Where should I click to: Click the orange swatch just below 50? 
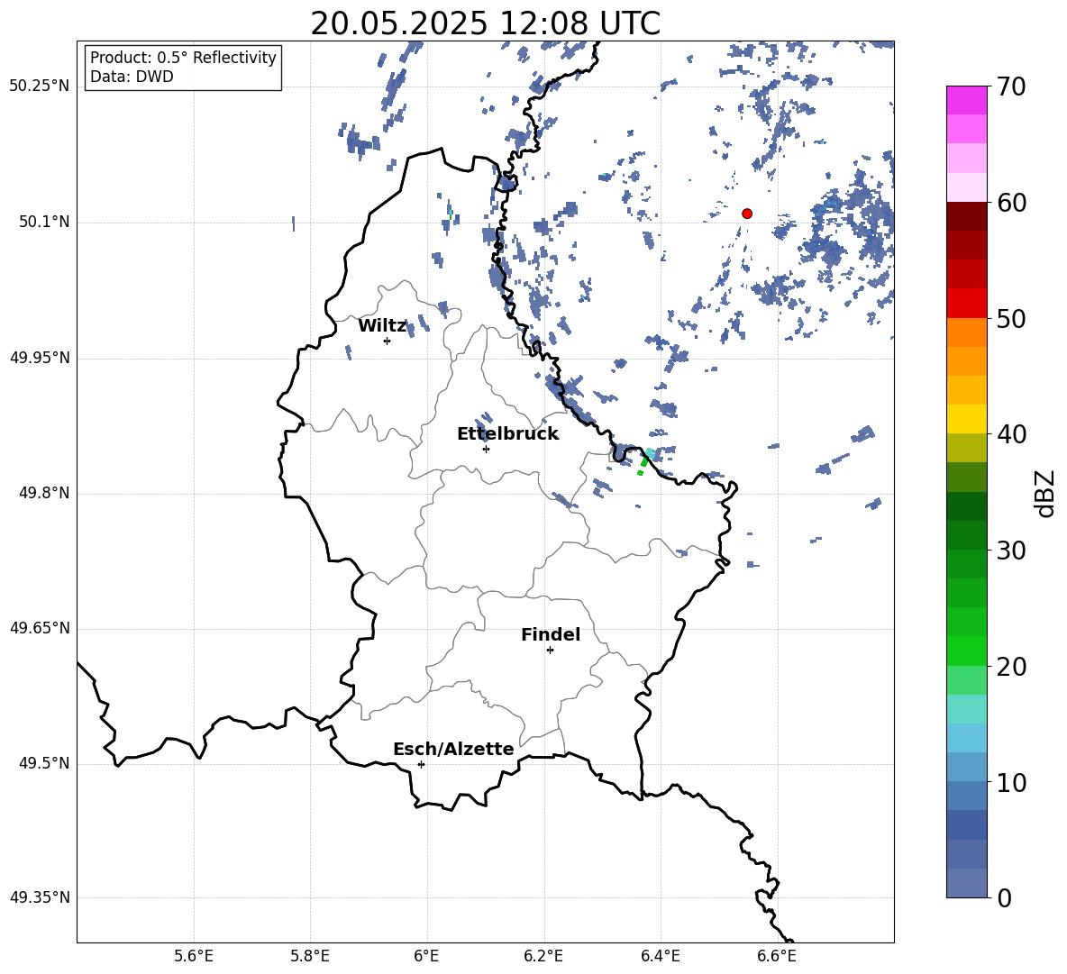click(967, 332)
